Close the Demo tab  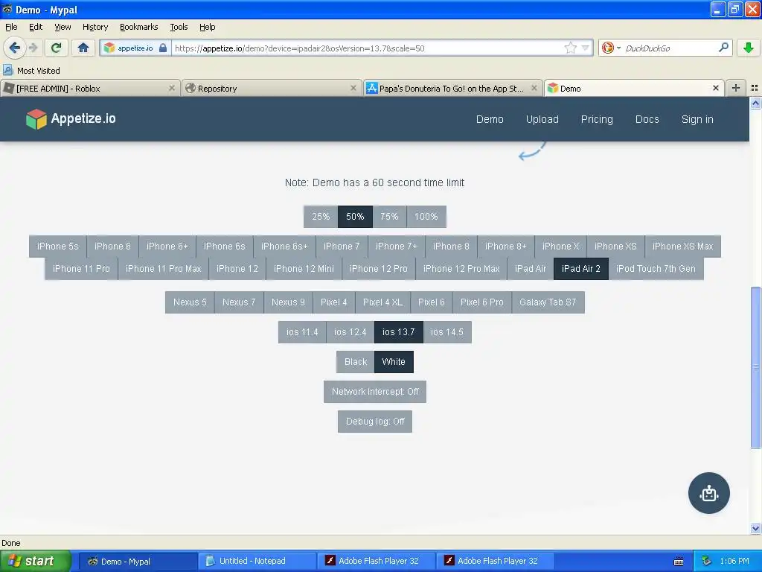coord(715,88)
